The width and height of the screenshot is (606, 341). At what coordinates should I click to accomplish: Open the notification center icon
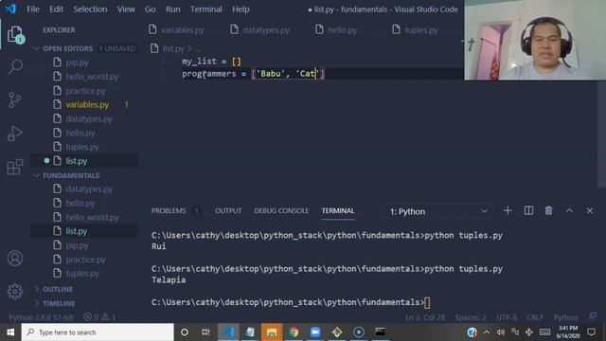(x=591, y=332)
